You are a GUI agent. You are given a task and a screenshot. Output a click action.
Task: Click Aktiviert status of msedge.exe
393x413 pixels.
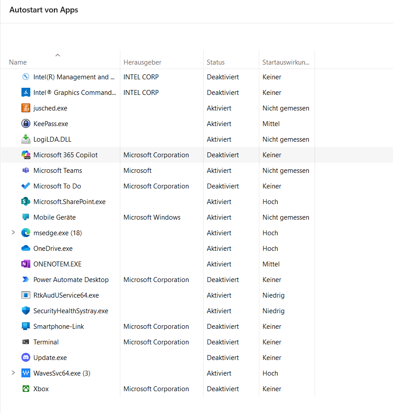tap(219, 233)
